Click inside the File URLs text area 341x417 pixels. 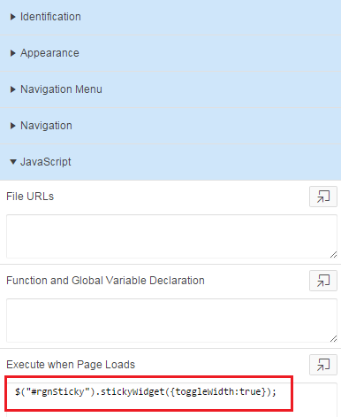coord(171,236)
